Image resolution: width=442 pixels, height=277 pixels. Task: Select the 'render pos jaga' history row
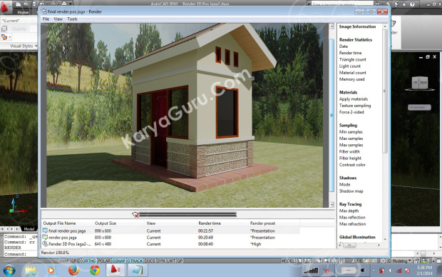tap(170, 238)
